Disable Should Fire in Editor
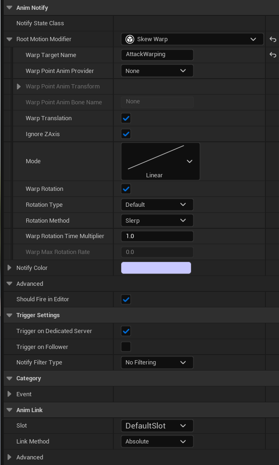 [x=126, y=299]
